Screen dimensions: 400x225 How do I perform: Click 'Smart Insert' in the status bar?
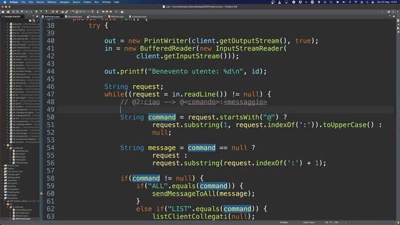point(309,222)
